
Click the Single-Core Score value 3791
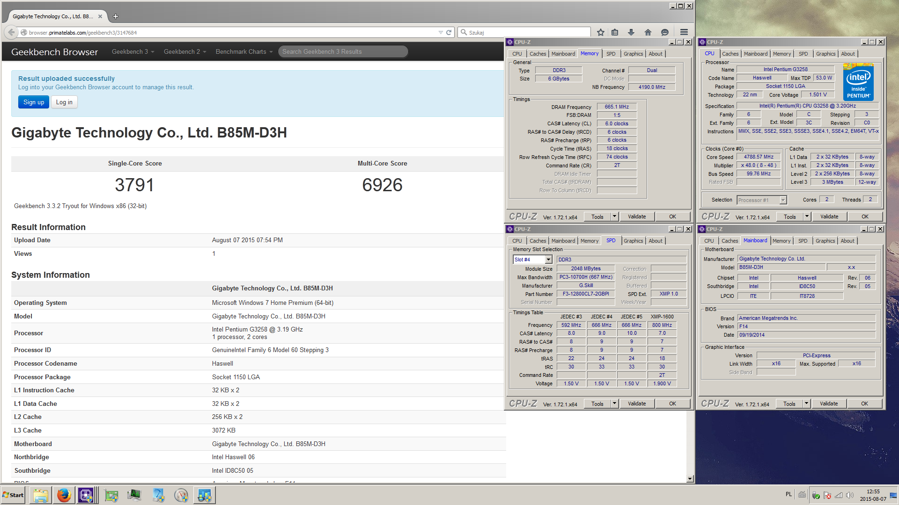134,185
